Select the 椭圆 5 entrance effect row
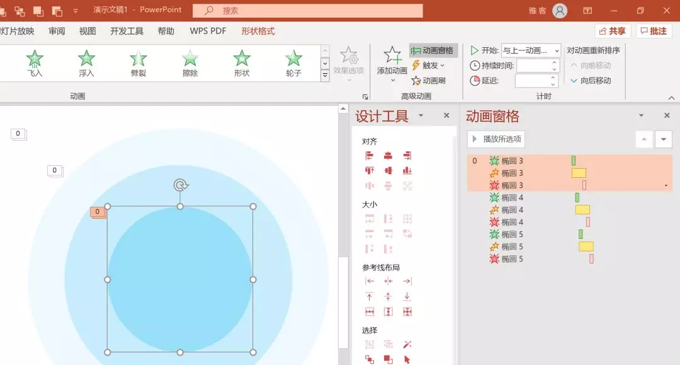The width and height of the screenshot is (680, 365). [x=569, y=235]
